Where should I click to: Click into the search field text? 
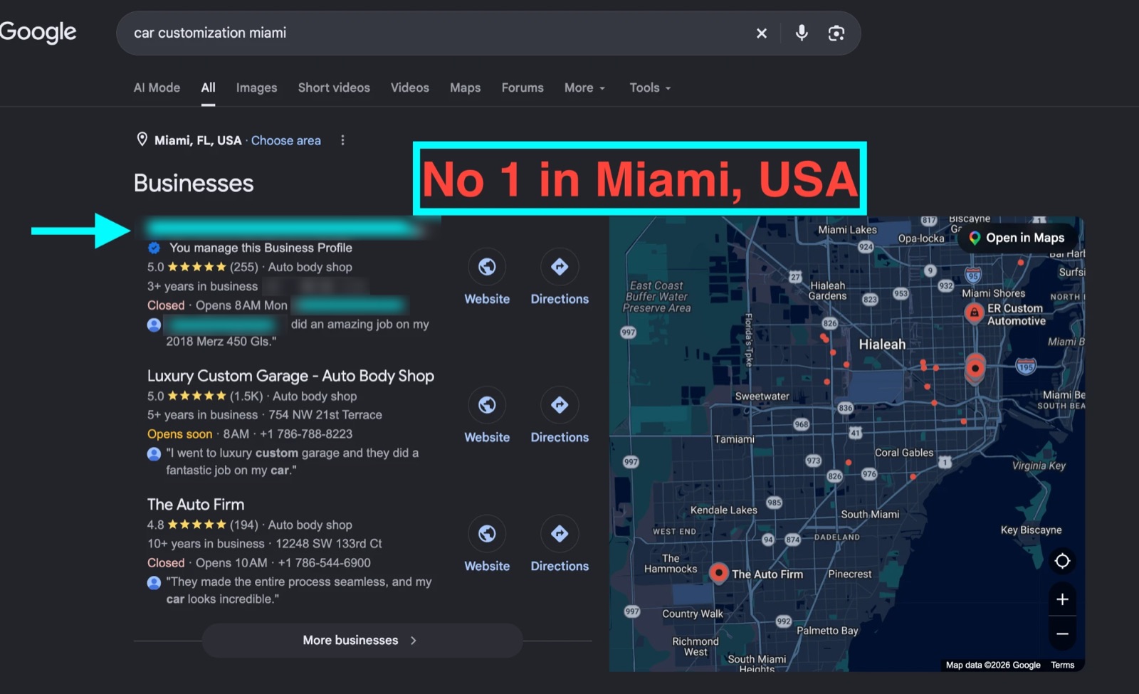[x=210, y=33]
